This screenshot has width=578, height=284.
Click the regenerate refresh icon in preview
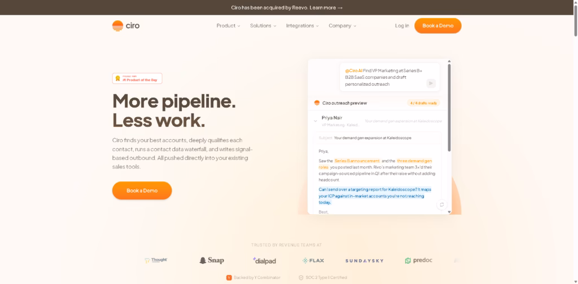[x=441, y=205]
